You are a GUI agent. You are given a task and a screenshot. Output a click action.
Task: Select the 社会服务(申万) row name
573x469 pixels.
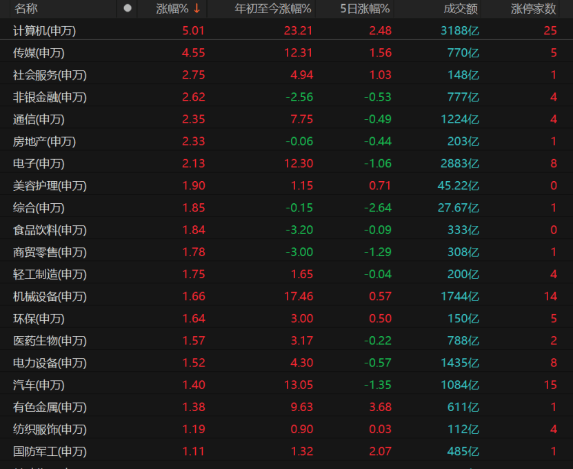(50, 75)
